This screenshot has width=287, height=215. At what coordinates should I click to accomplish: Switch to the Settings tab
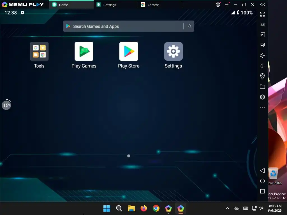coord(116,5)
